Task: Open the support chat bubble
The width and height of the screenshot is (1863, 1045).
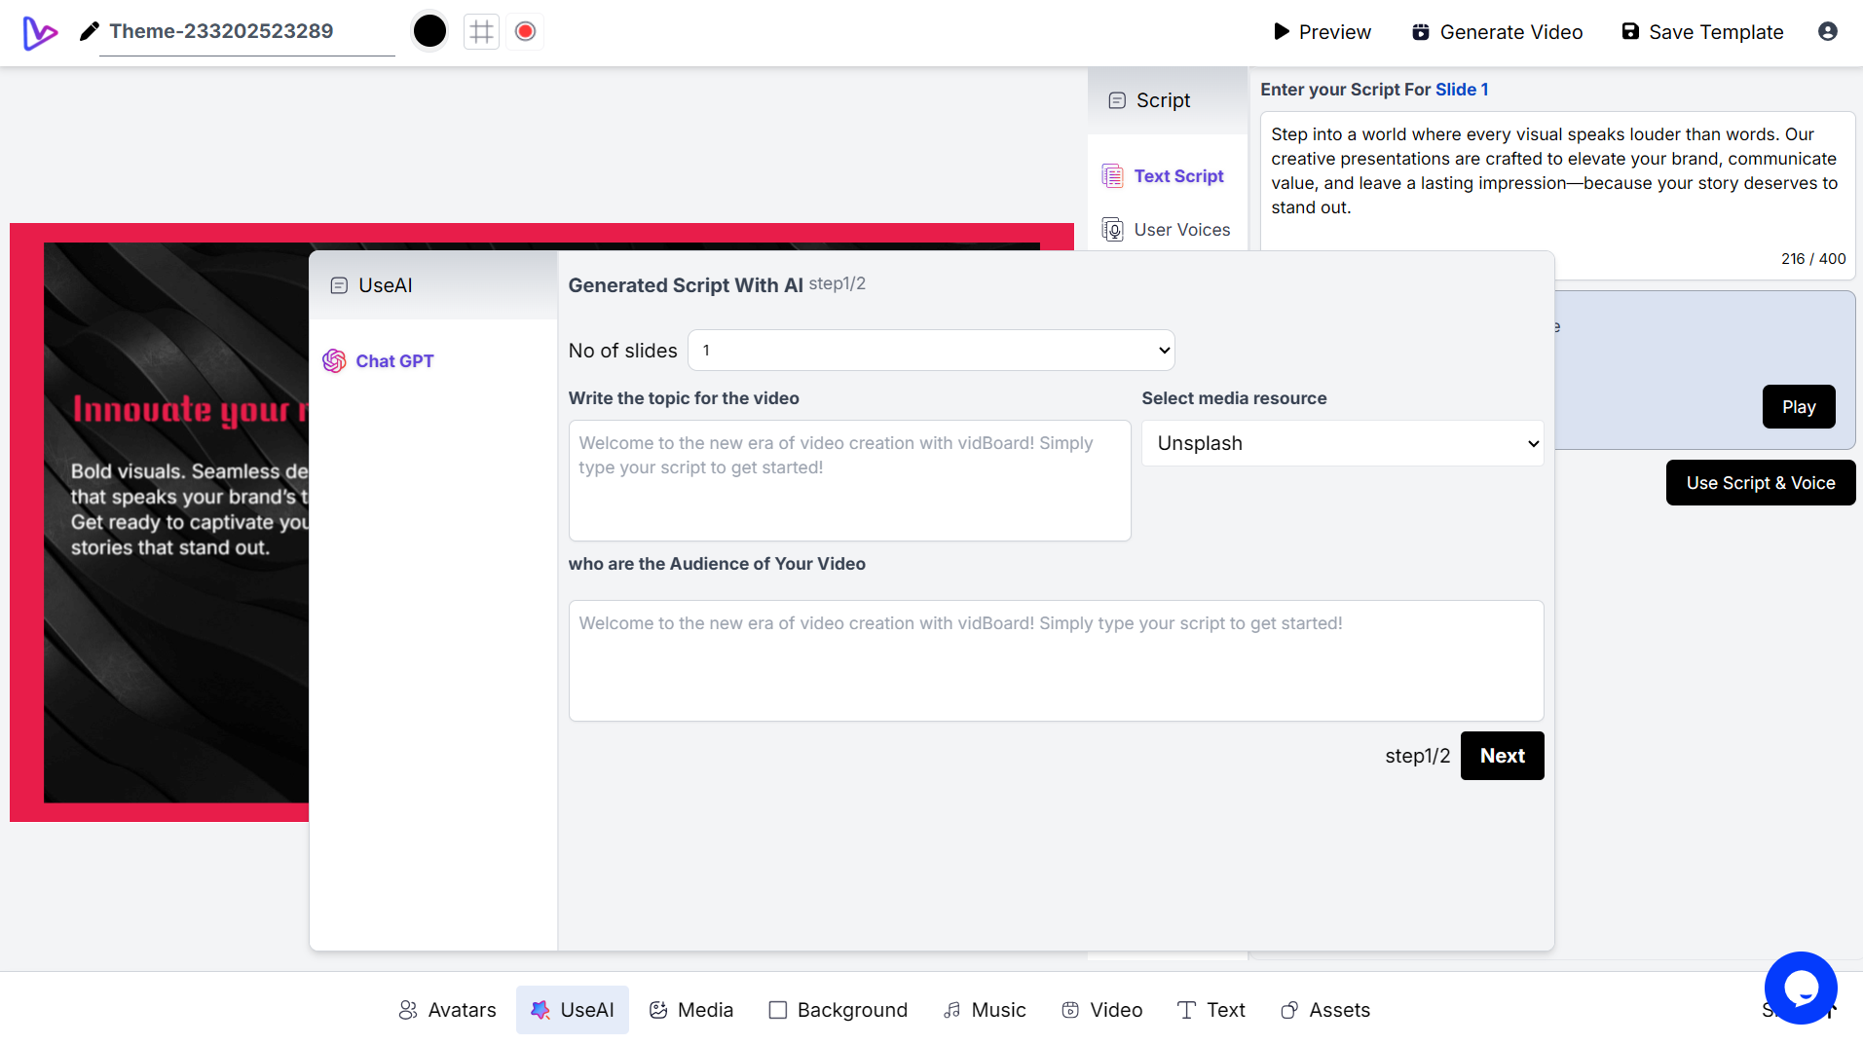Action: click(1801, 988)
